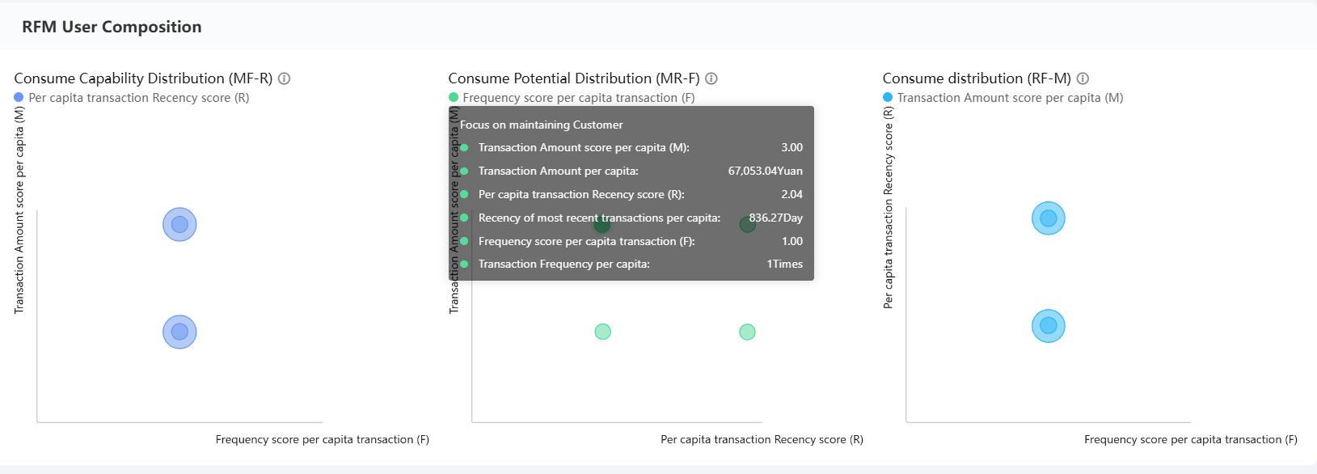Click lower-left green point in Consume Potential chart
1317x474 pixels.
pyautogui.click(x=602, y=332)
